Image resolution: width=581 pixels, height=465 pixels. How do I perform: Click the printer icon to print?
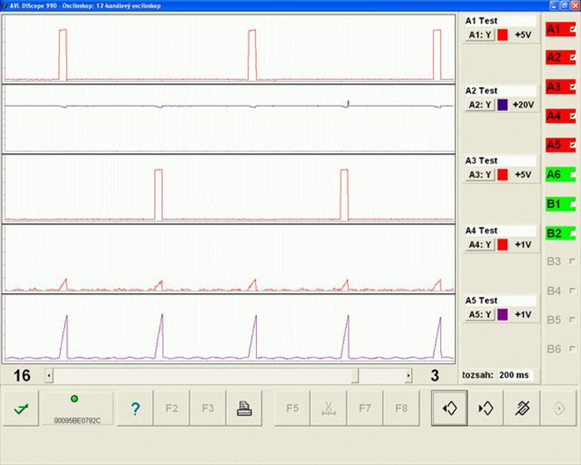click(x=244, y=409)
